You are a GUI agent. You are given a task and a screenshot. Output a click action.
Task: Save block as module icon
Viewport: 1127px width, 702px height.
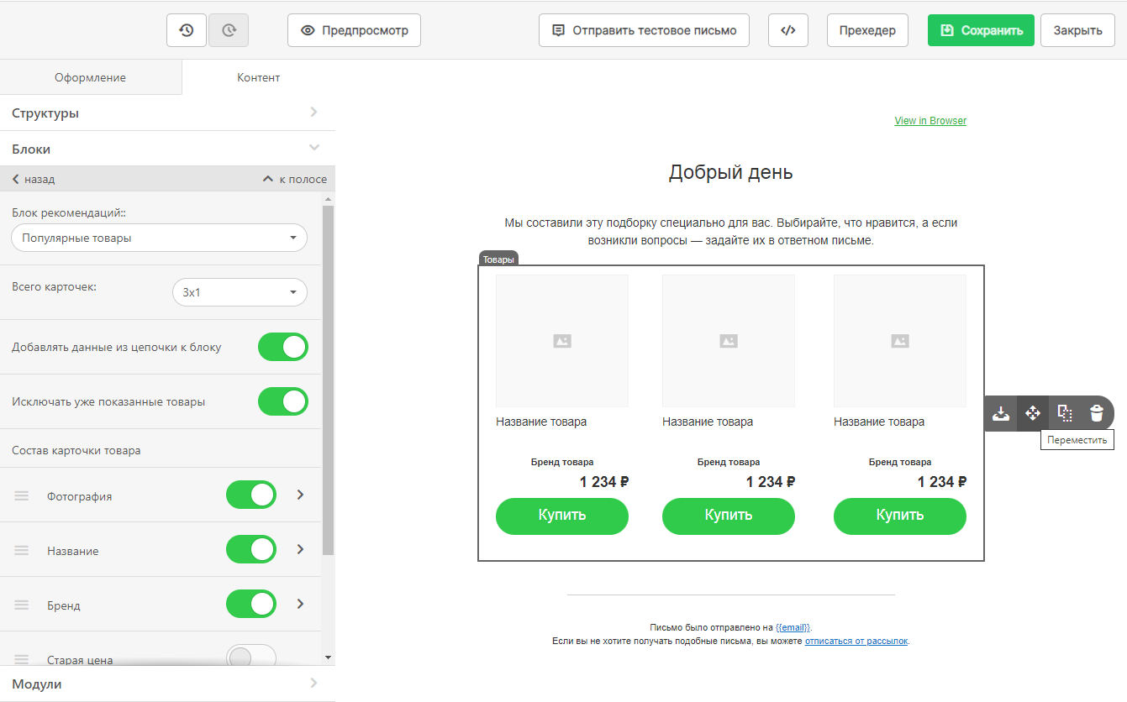(1001, 413)
